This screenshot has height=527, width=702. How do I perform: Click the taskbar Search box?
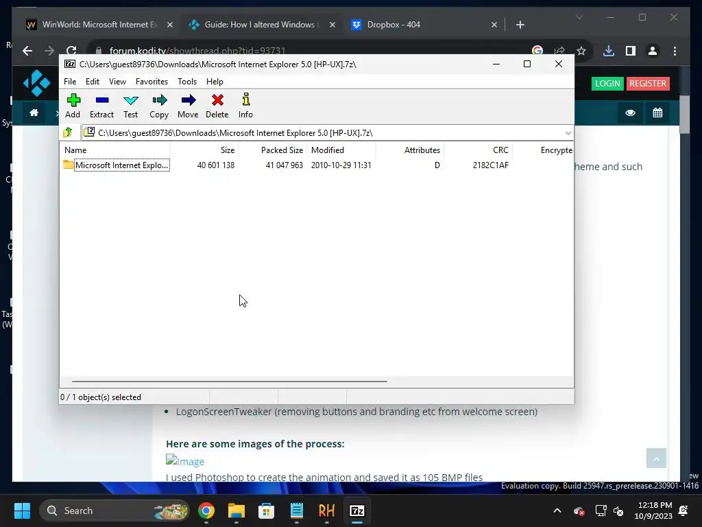coord(114,511)
